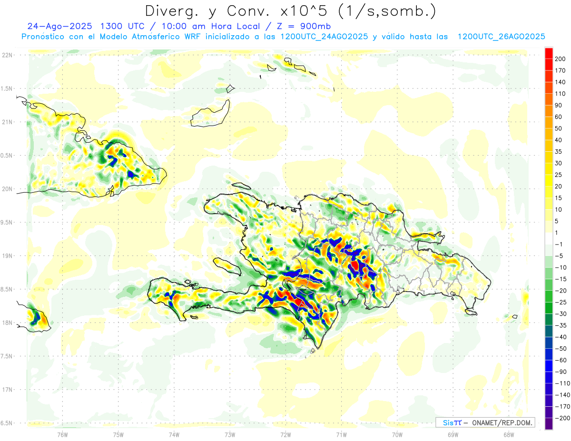This screenshot has height=441, width=571.
Task: Click the '-25' colorbar value
Action: pyautogui.click(x=561, y=302)
